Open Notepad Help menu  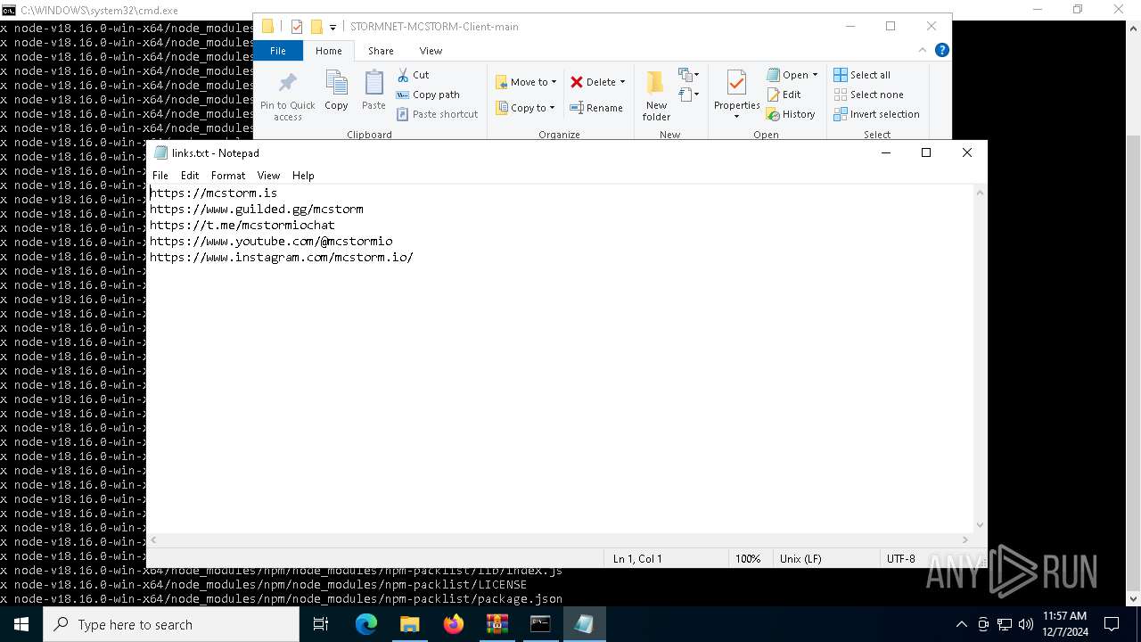303,176
